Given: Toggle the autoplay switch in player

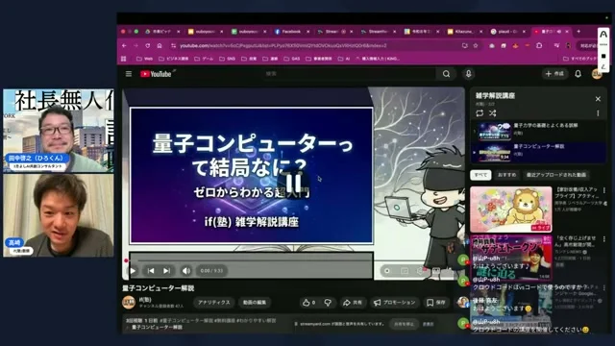Looking at the screenshot, I should tap(387, 271).
